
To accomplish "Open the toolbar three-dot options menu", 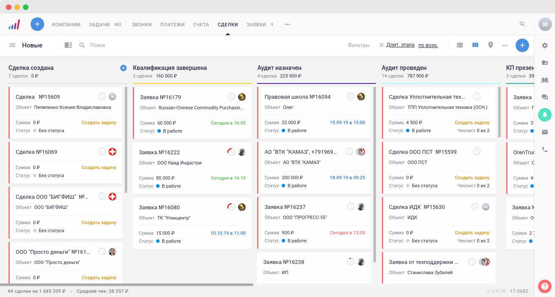I will point(505,45).
